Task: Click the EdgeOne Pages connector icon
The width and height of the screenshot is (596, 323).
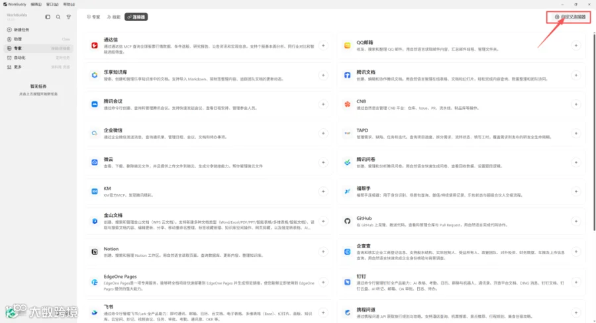Action: (x=95, y=283)
